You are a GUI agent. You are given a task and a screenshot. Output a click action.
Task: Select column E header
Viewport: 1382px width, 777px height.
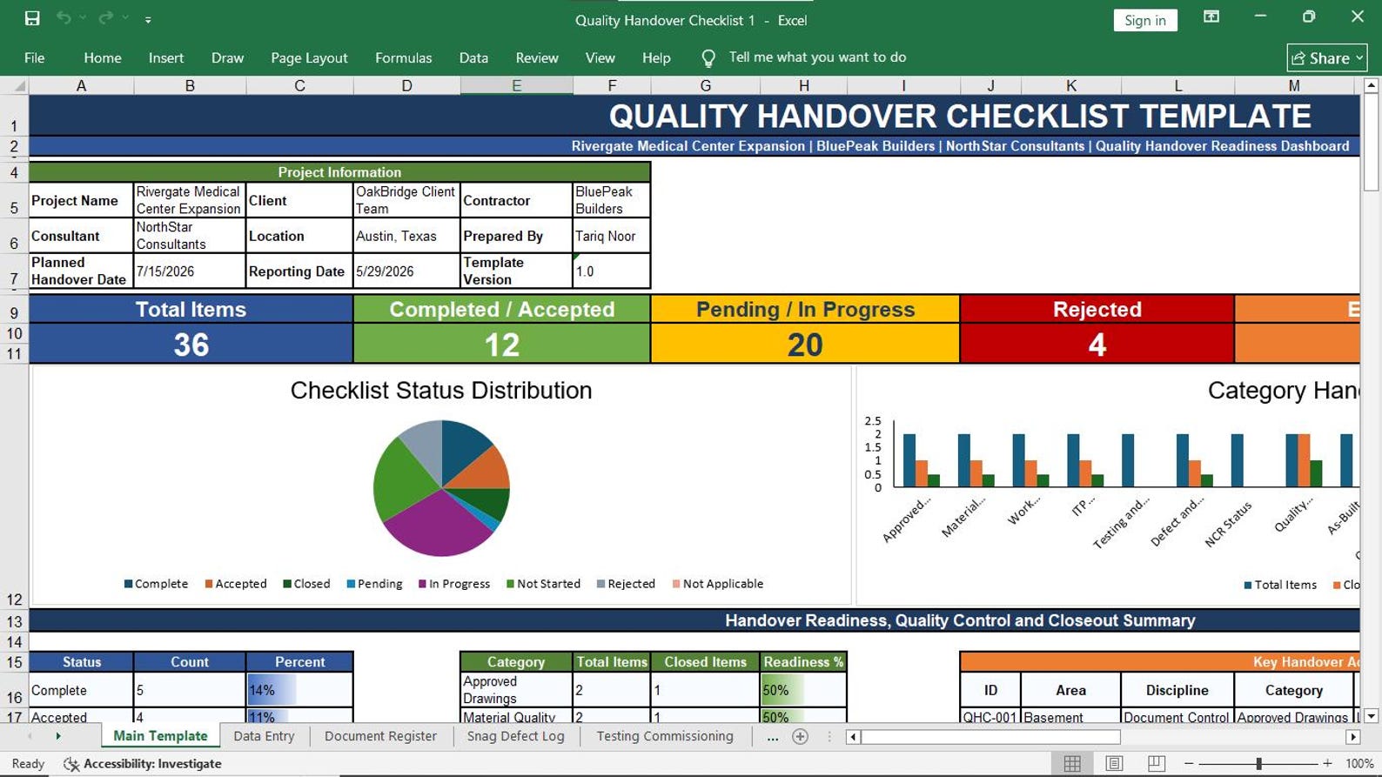[516, 85]
